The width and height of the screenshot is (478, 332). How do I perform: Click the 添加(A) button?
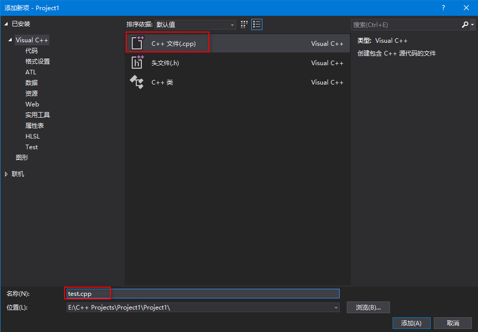[x=411, y=323]
